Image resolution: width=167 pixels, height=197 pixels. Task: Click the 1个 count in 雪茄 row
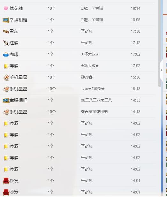(x=51, y=31)
